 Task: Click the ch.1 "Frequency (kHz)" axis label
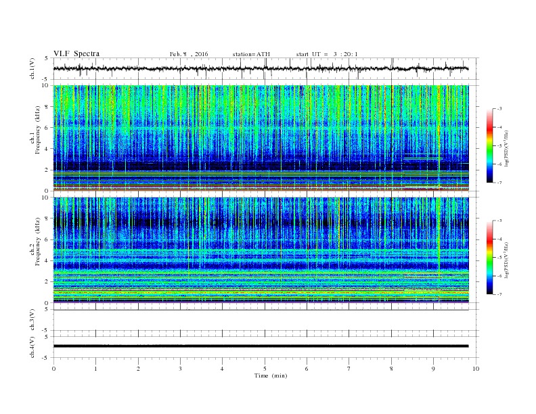pos(38,130)
